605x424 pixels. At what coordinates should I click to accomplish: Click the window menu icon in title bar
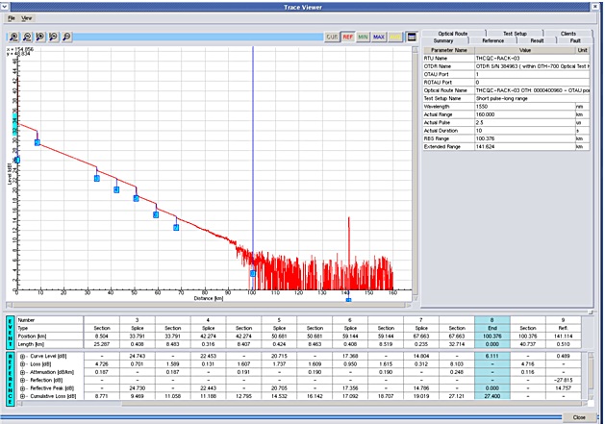coord(4,7)
